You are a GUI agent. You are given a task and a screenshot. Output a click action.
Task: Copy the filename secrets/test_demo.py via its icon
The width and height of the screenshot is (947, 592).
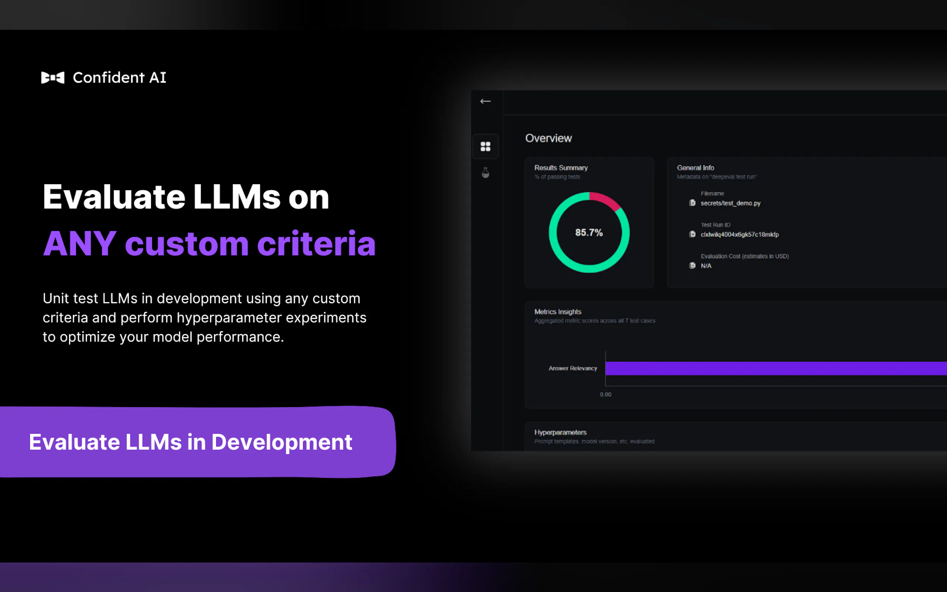[x=692, y=203]
